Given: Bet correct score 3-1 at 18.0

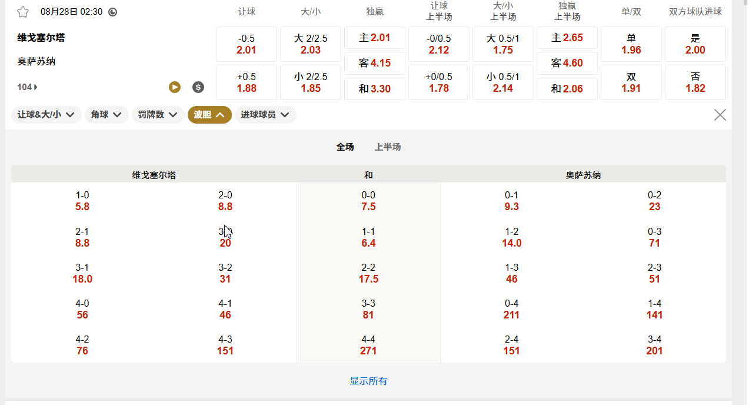Looking at the screenshot, I should click(x=82, y=273).
